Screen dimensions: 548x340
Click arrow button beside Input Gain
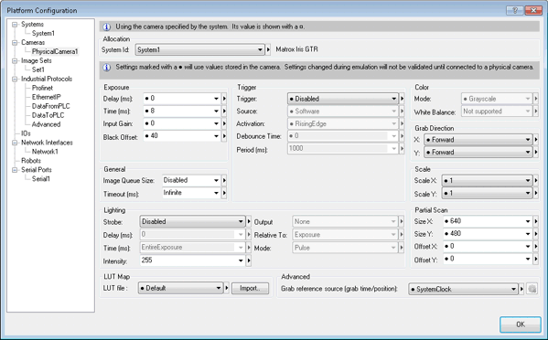tap(224, 123)
